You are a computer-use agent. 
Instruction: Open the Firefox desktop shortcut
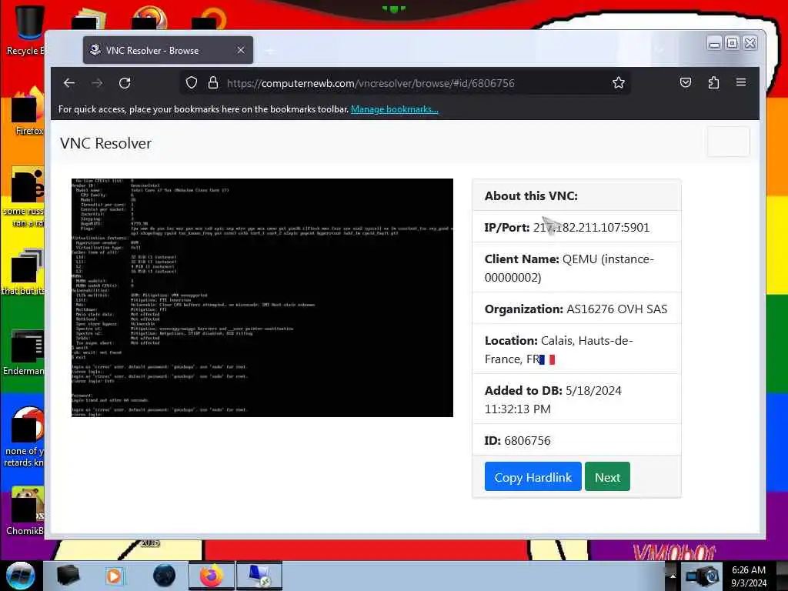tap(28, 112)
